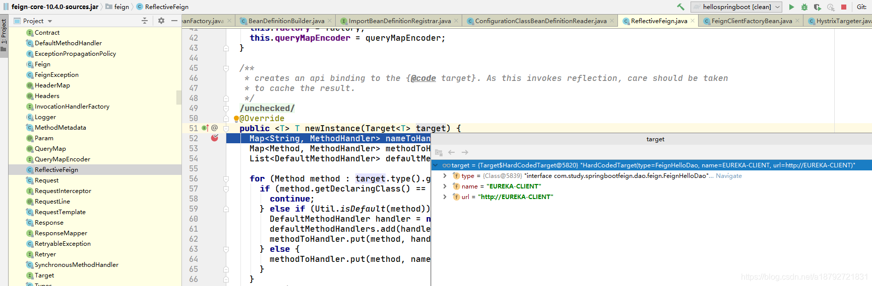Click forward arrow in target popup
872x286 pixels.
click(x=465, y=152)
